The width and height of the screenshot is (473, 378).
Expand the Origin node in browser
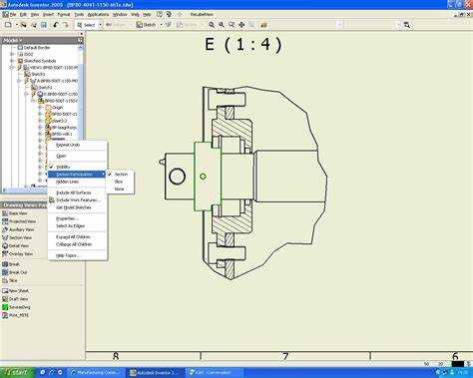(40, 108)
